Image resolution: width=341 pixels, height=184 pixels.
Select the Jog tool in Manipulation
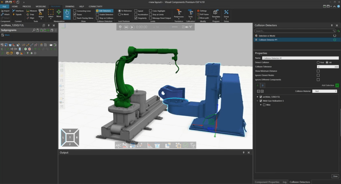coord(67,14)
